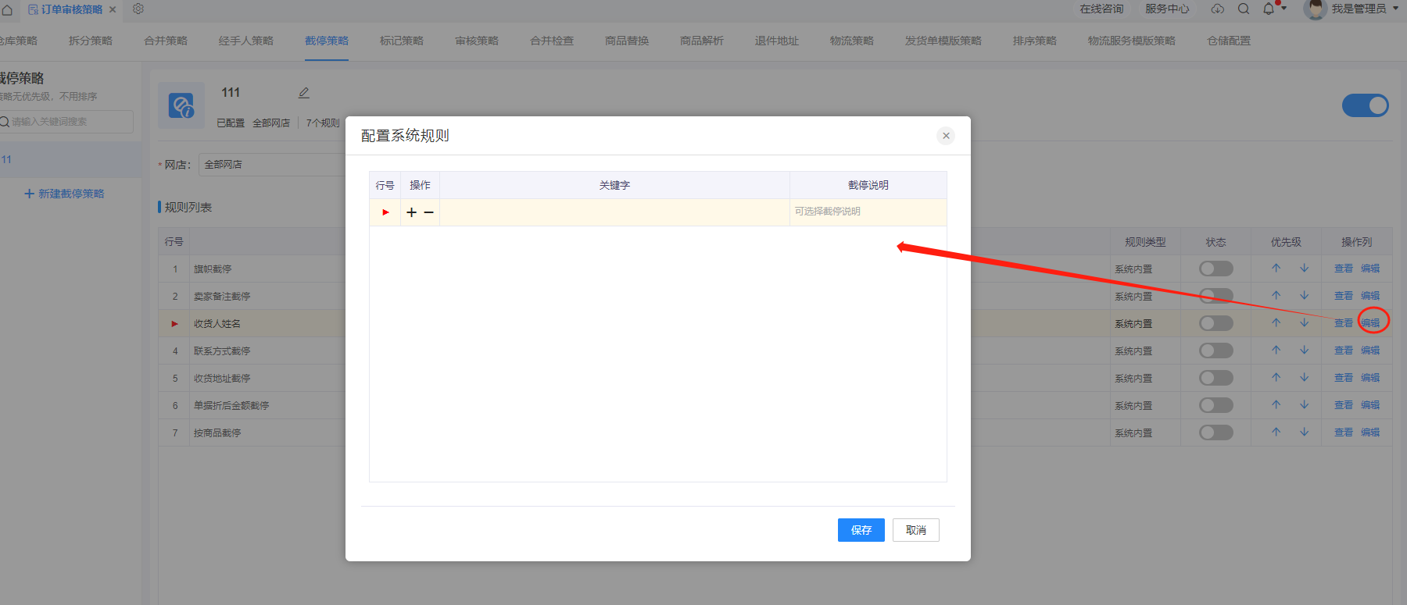
Task: Move 按商品截停 rule up with arrow
Action: (1276, 432)
